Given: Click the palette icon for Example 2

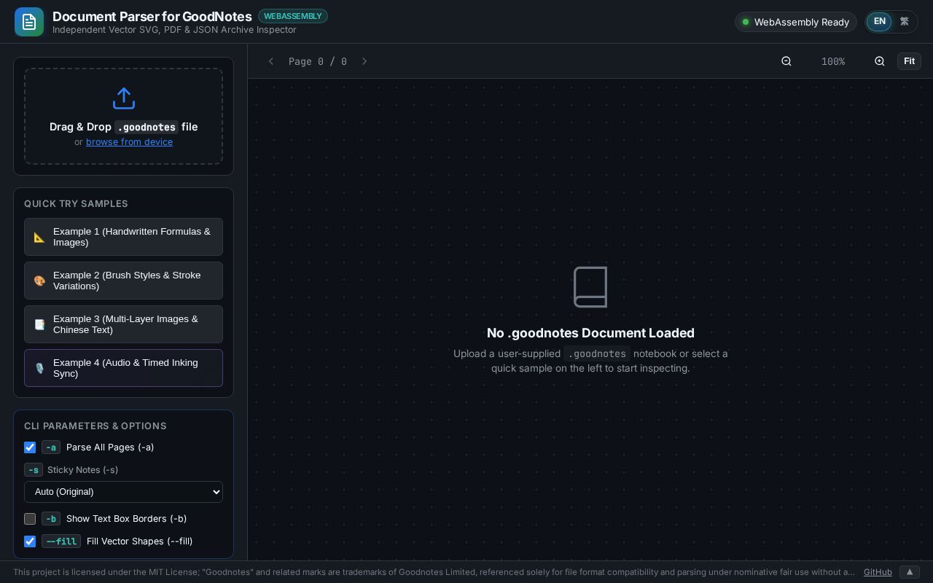Looking at the screenshot, I should pos(39,281).
